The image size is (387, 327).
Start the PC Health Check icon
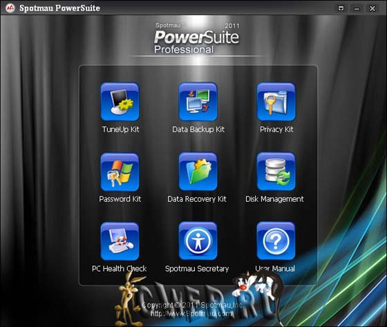point(120,241)
